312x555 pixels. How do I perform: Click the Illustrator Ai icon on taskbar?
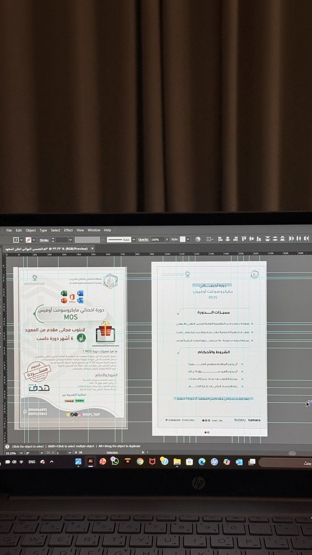(x=91, y=461)
